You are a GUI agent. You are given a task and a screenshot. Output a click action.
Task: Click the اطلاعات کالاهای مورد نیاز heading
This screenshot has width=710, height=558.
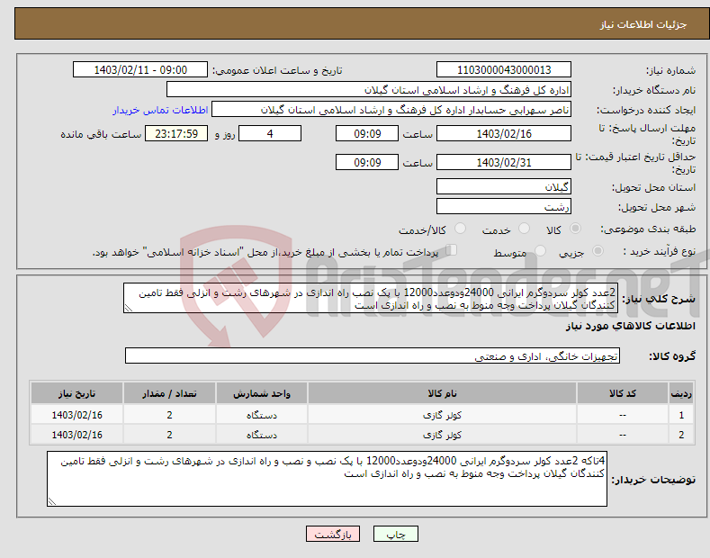coord(630,326)
